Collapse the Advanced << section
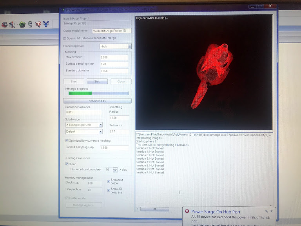Screen dimensions: 301x226 point(97,101)
